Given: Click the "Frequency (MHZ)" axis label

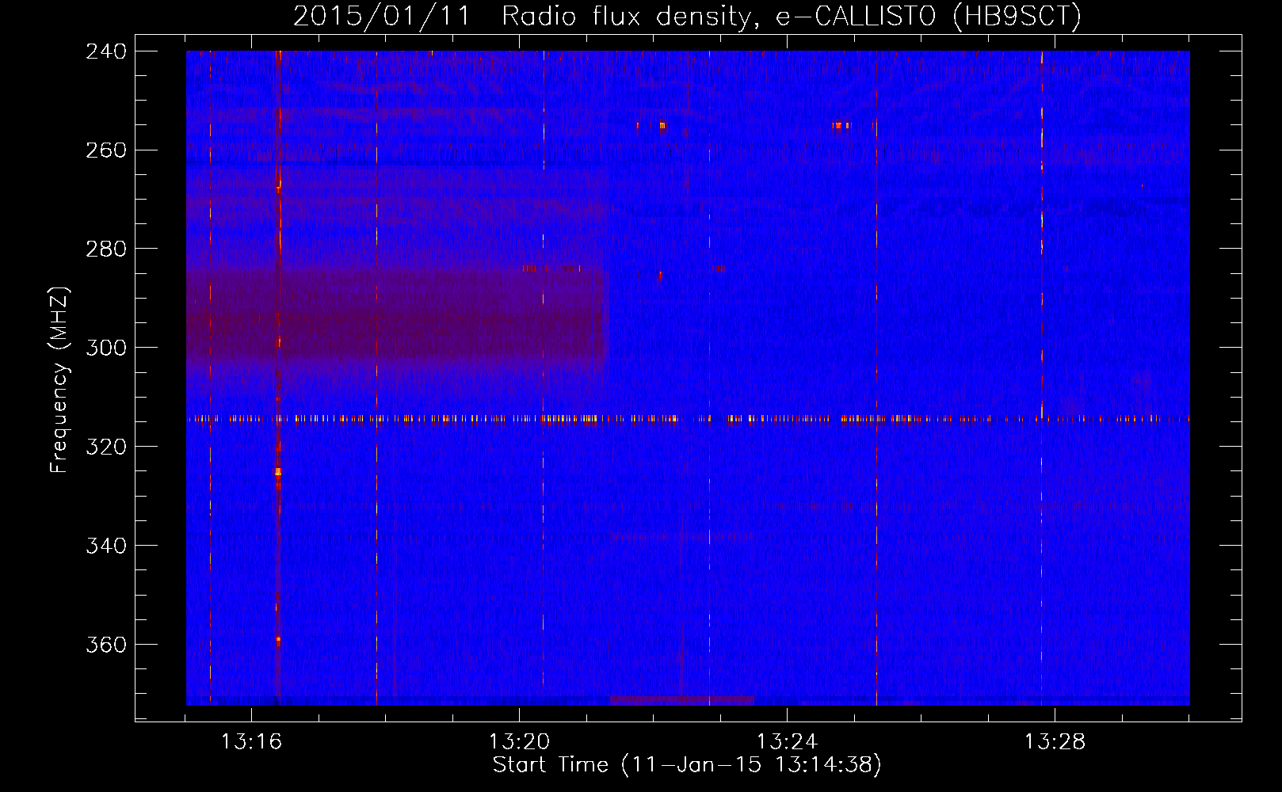Looking at the screenshot, I should coord(59,380).
